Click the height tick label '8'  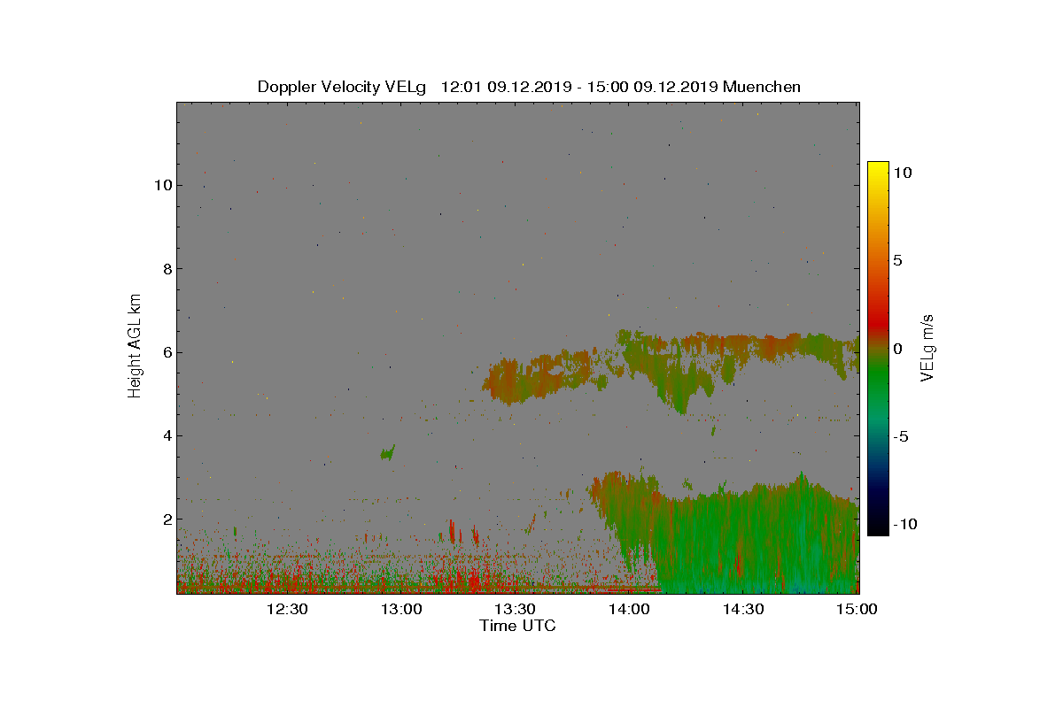(x=166, y=268)
